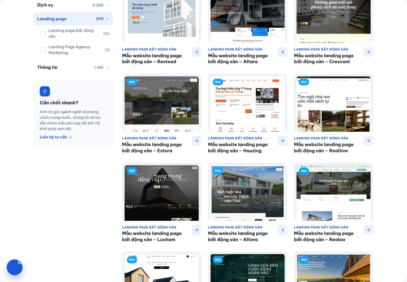
Task: Open arrow icon next to Realea template
Action: click(x=368, y=230)
